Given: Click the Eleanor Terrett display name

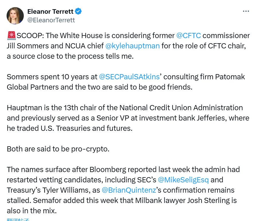Looking at the screenshot, I should coord(50,11).
